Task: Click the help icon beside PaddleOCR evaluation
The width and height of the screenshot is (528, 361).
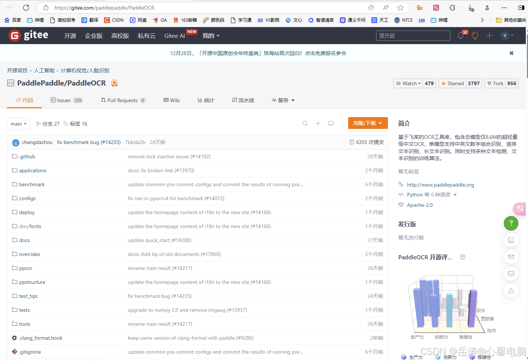Action: [463, 257]
